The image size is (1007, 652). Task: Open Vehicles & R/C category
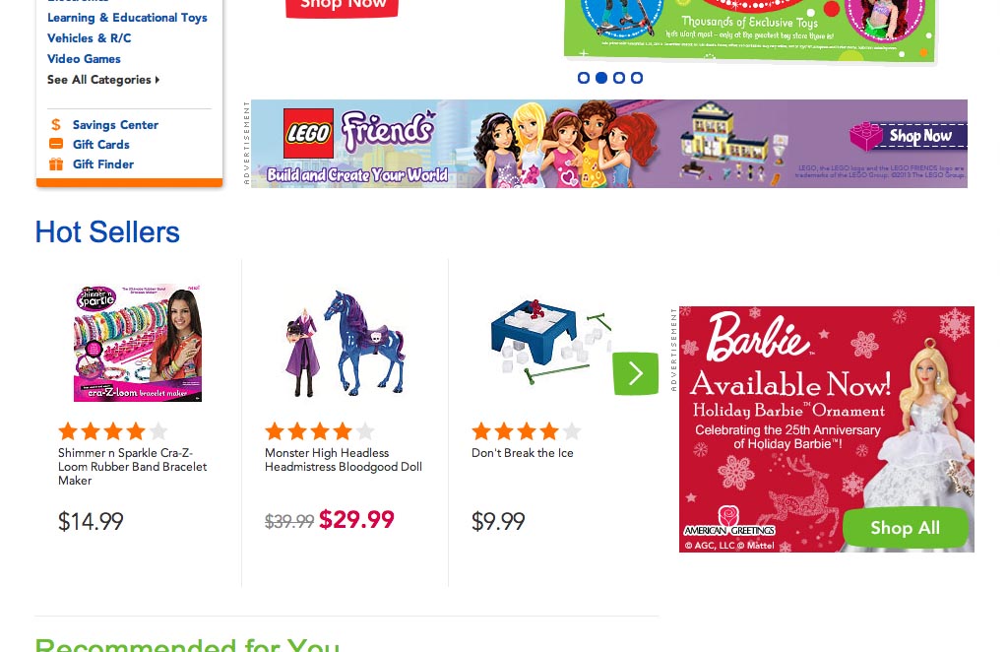[89, 38]
